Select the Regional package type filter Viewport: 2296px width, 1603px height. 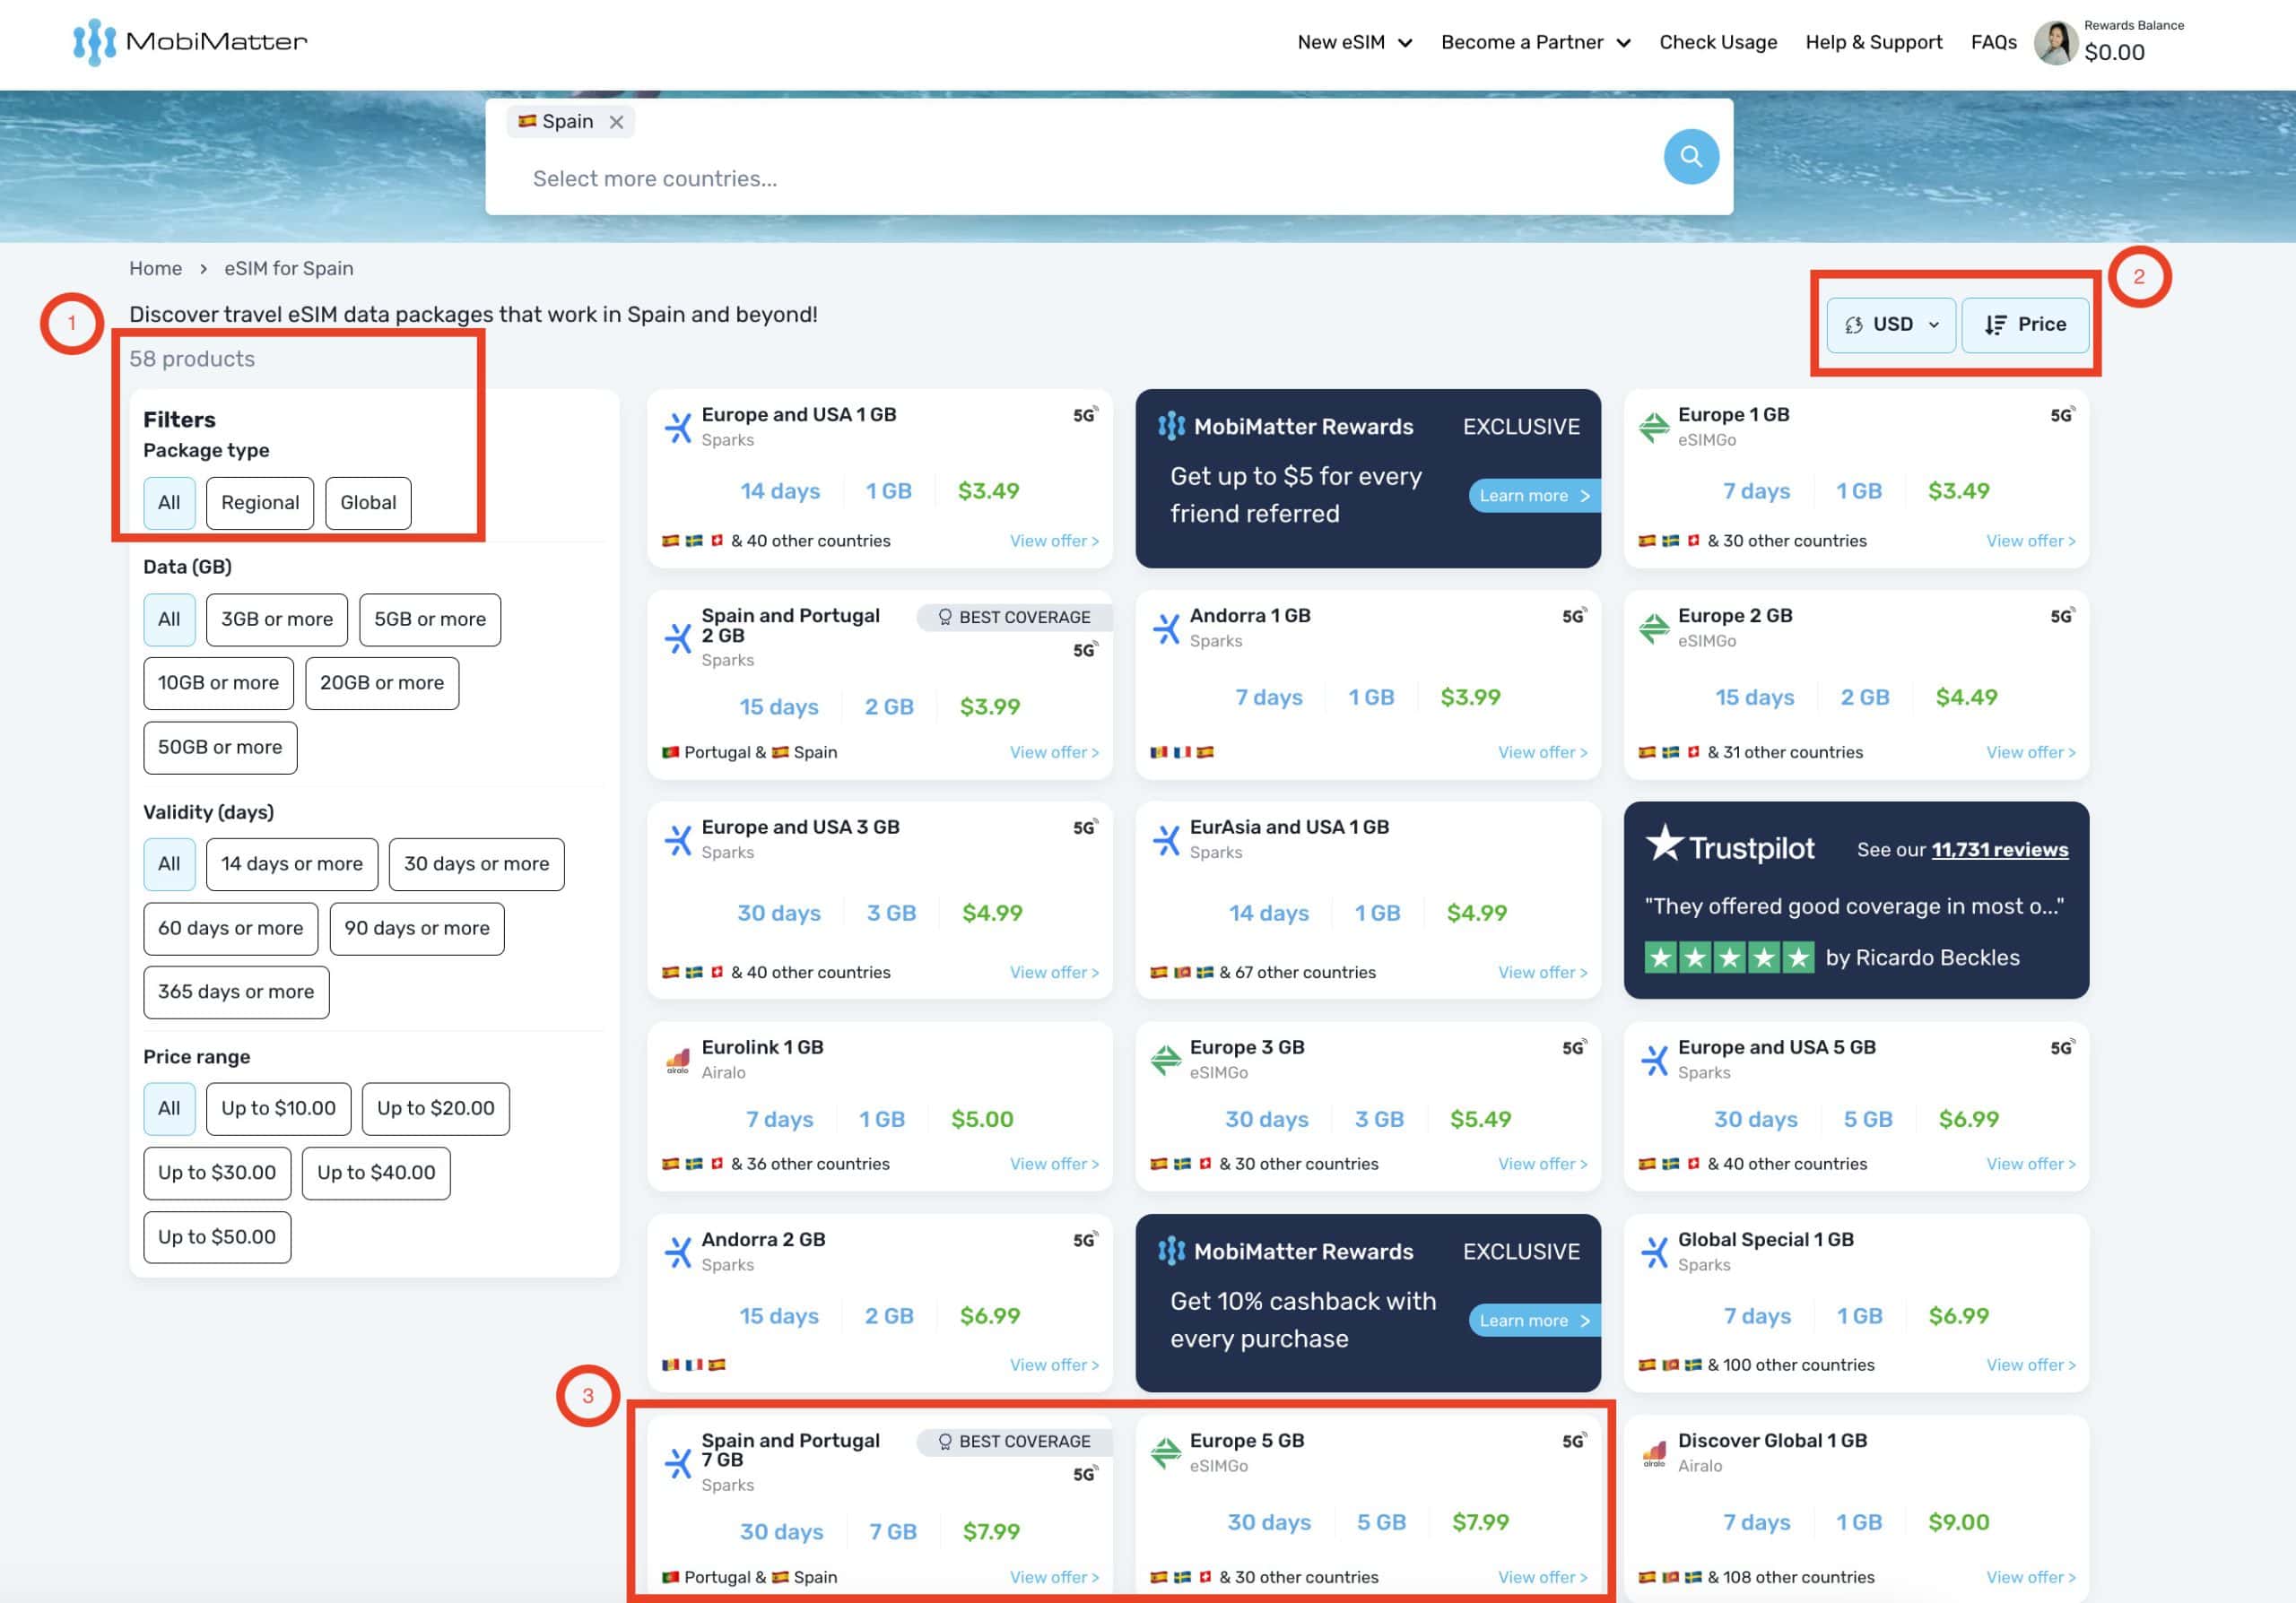click(260, 503)
